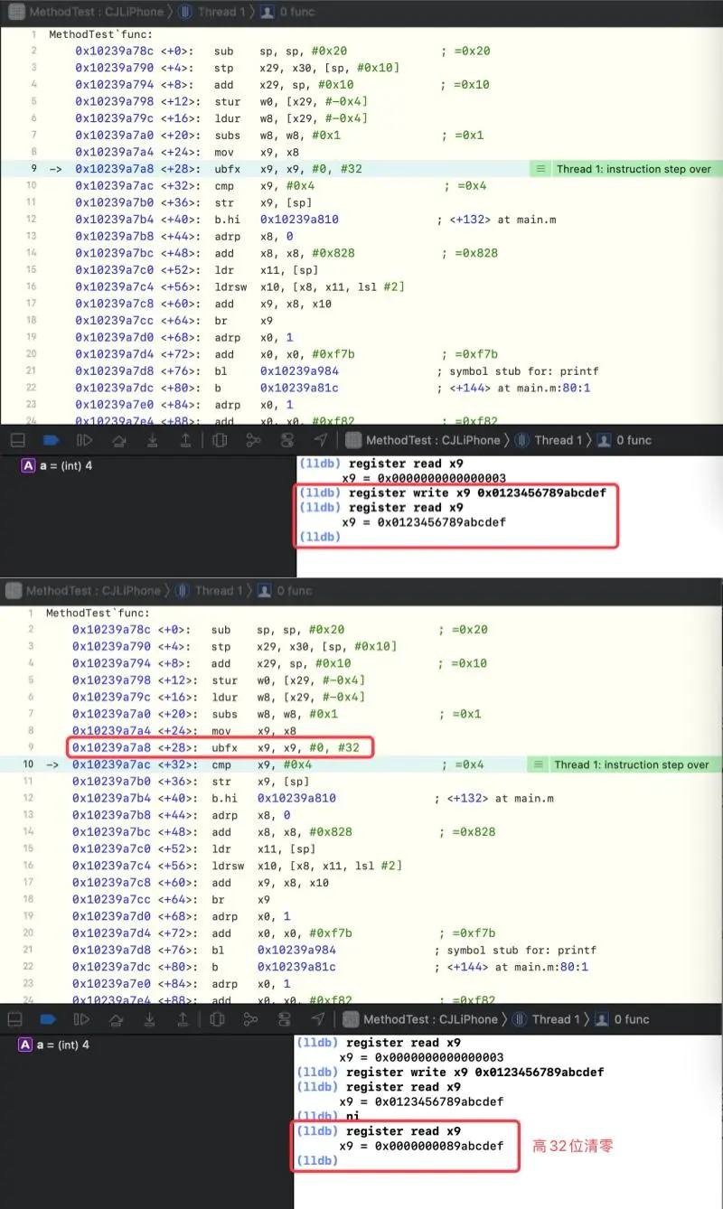This screenshot has height=1209, width=723.
Task: Click Step Over in the upper debug bar
Action: click(x=118, y=440)
